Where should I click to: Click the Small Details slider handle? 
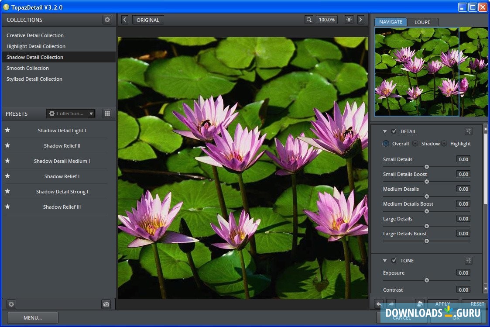(x=427, y=167)
